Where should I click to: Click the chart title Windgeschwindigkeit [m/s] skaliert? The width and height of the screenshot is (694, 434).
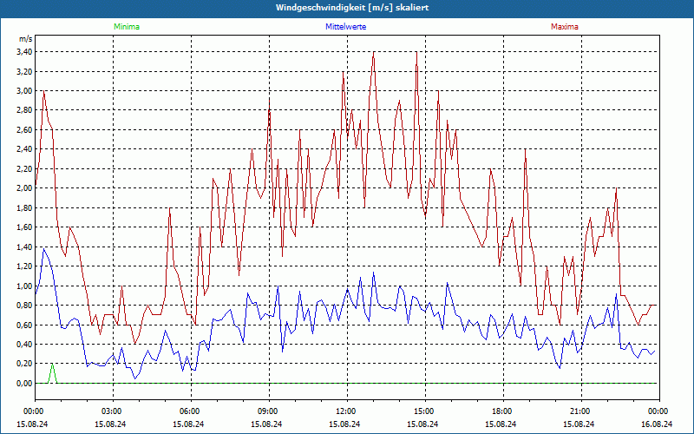point(352,8)
